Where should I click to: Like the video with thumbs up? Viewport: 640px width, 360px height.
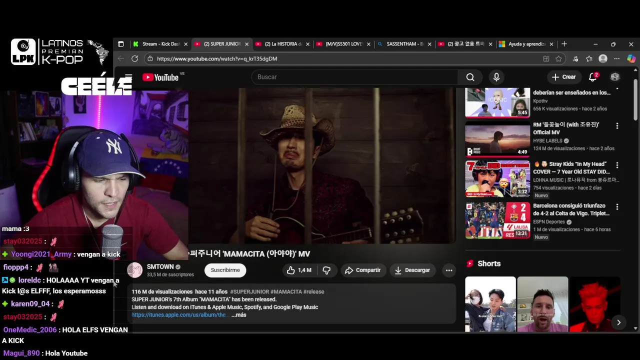299,270
